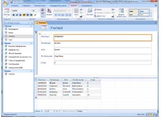This screenshot has width=161, height=117.
Task: Click the Дата й час button
Action: click(x=100, y=16)
